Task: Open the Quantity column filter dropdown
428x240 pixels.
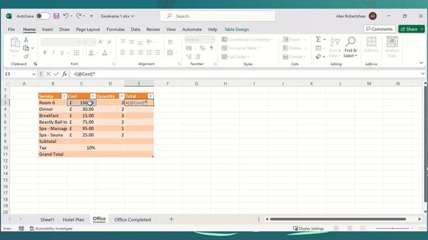Action: click(122, 96)
